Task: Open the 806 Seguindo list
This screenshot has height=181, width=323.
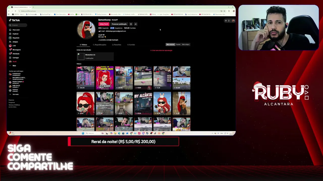Action: 103,28
